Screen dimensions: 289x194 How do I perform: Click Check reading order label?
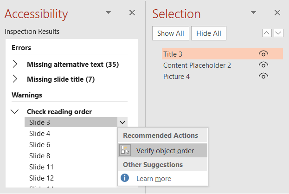59,111
